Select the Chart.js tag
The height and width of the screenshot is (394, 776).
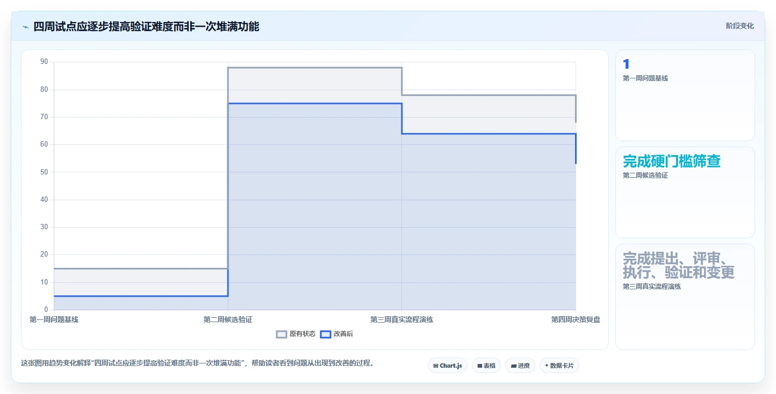pos(448,366)
